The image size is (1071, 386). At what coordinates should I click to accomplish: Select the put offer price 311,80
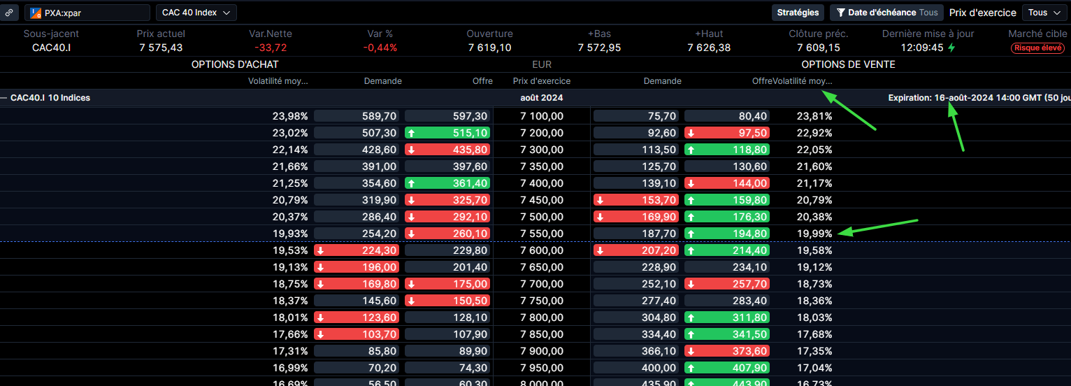pyautogui.click(x=727, y=317)
